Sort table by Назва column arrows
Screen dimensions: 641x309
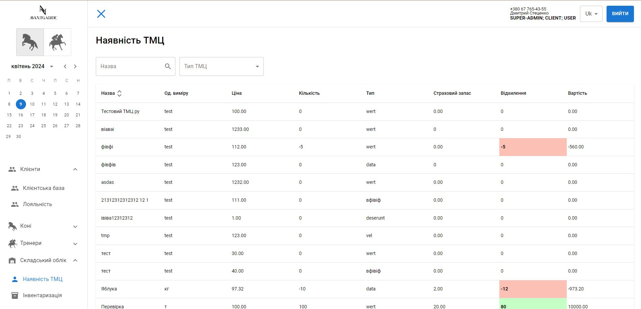[119, 93]
